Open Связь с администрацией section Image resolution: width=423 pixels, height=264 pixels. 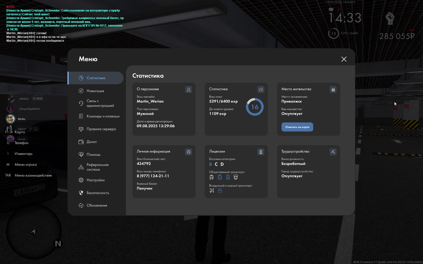(x=100, y=103)
